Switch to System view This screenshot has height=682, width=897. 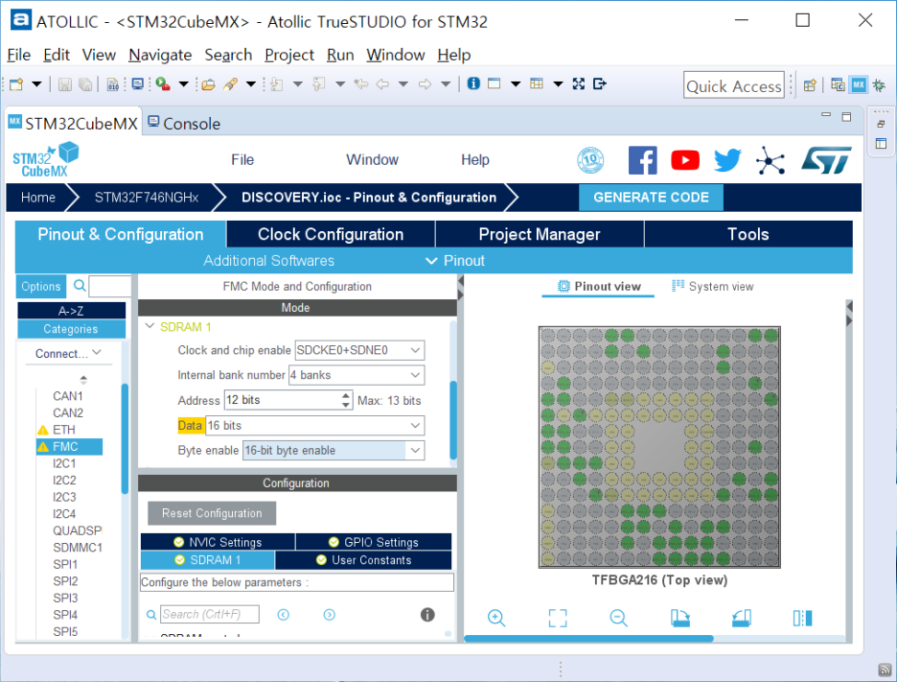(713, 286)
